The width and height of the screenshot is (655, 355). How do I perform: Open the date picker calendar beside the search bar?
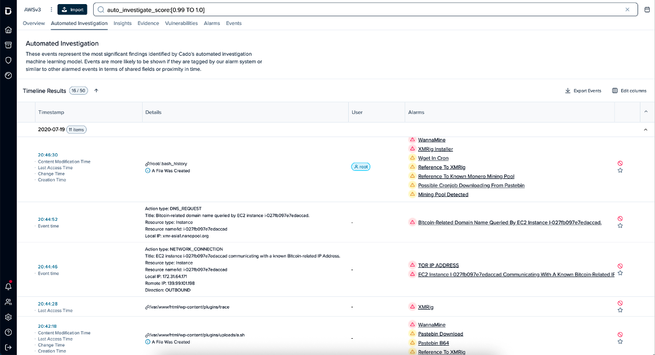click(x=646, y=9)
